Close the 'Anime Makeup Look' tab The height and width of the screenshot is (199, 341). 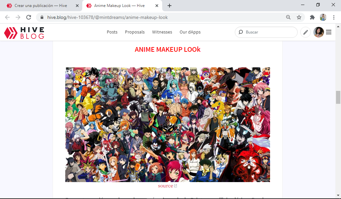tap(157, 6)
